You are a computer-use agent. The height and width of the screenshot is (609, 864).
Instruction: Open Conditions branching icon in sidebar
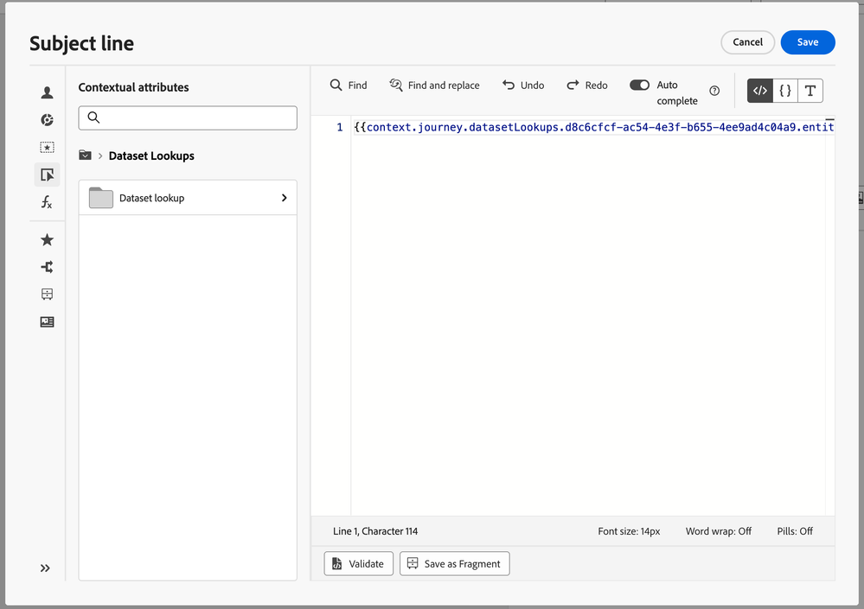47,267
